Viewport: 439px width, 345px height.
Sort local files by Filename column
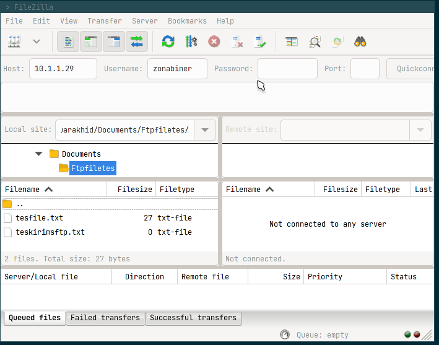point(53,190)
